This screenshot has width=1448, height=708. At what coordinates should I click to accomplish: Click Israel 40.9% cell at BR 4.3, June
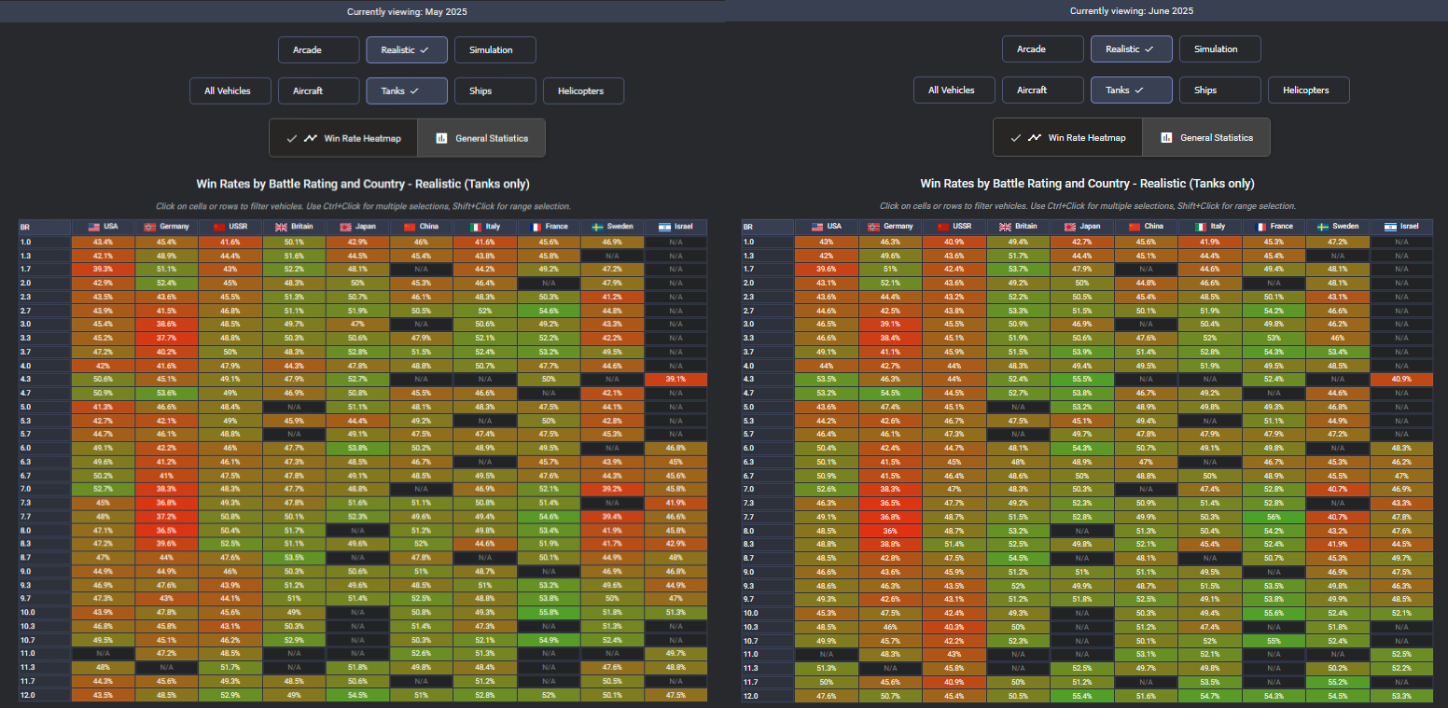[x=1399, y=380]
